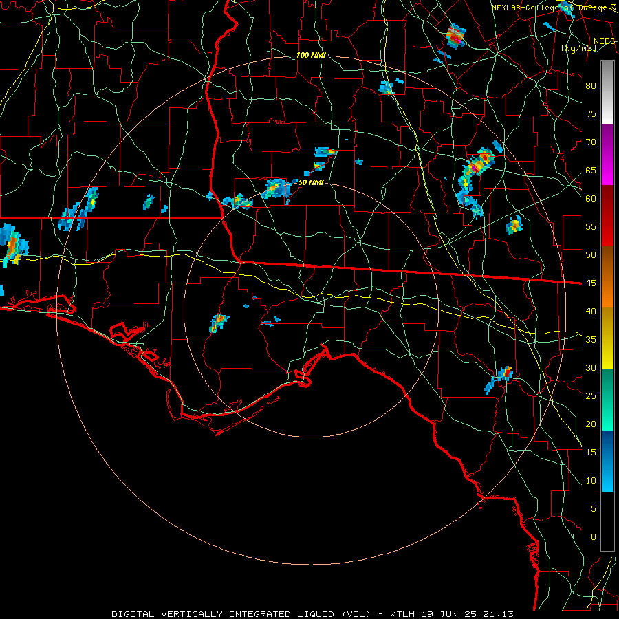619x619 pixels.
Task: Click legend value "15"
Action: (591, 453)
